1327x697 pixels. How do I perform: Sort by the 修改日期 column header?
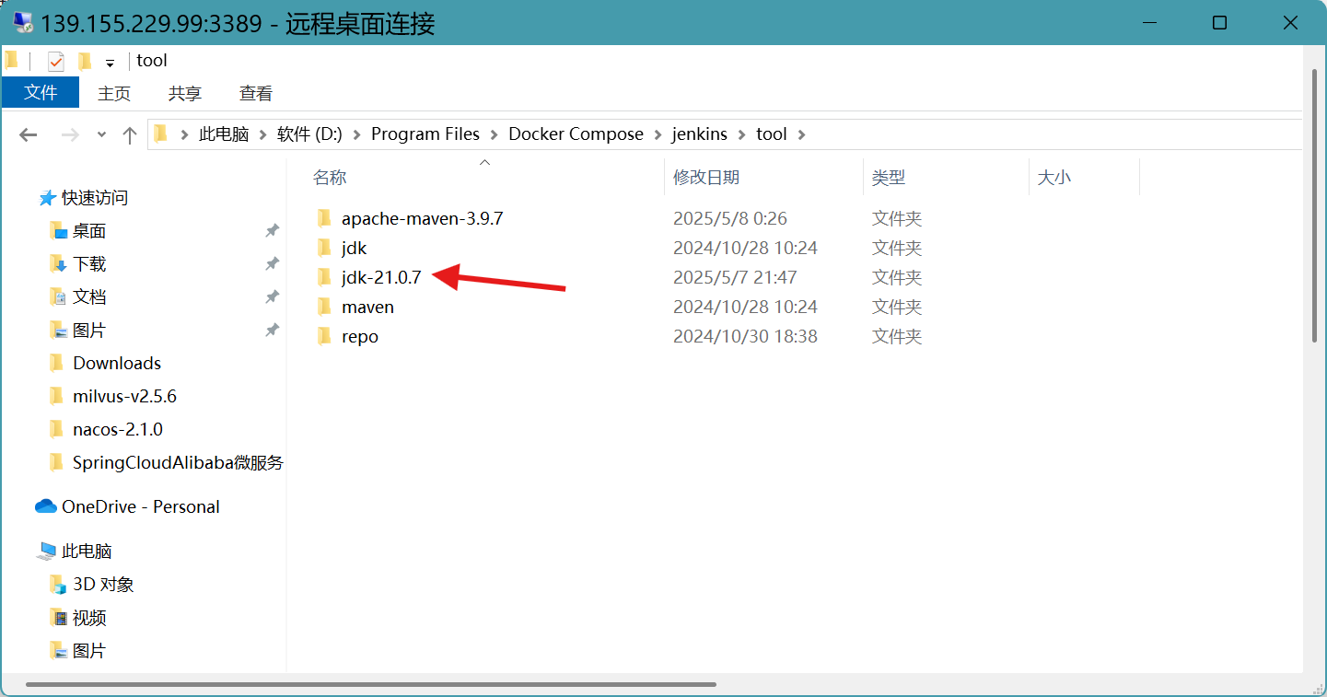click(706, 178)
